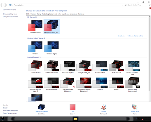Click the Forward navigation arrow
This screenshot has height=122, width=151.
point(5,5)
